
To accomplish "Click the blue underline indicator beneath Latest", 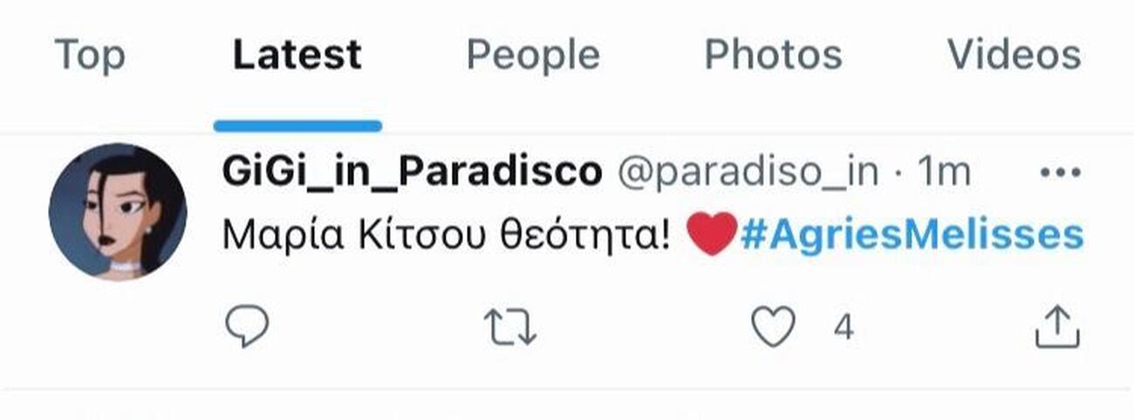I will [x=297, y=125].
